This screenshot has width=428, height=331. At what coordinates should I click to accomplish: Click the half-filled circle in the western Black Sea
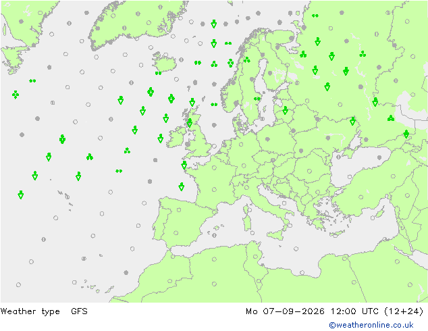pos(338,157)
